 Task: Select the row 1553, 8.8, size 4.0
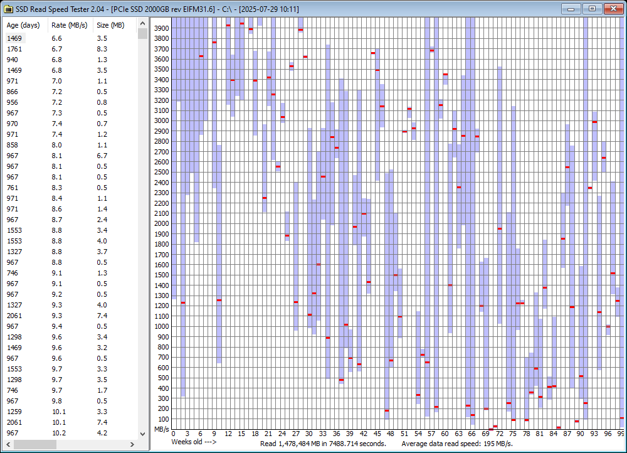[70, 241]
